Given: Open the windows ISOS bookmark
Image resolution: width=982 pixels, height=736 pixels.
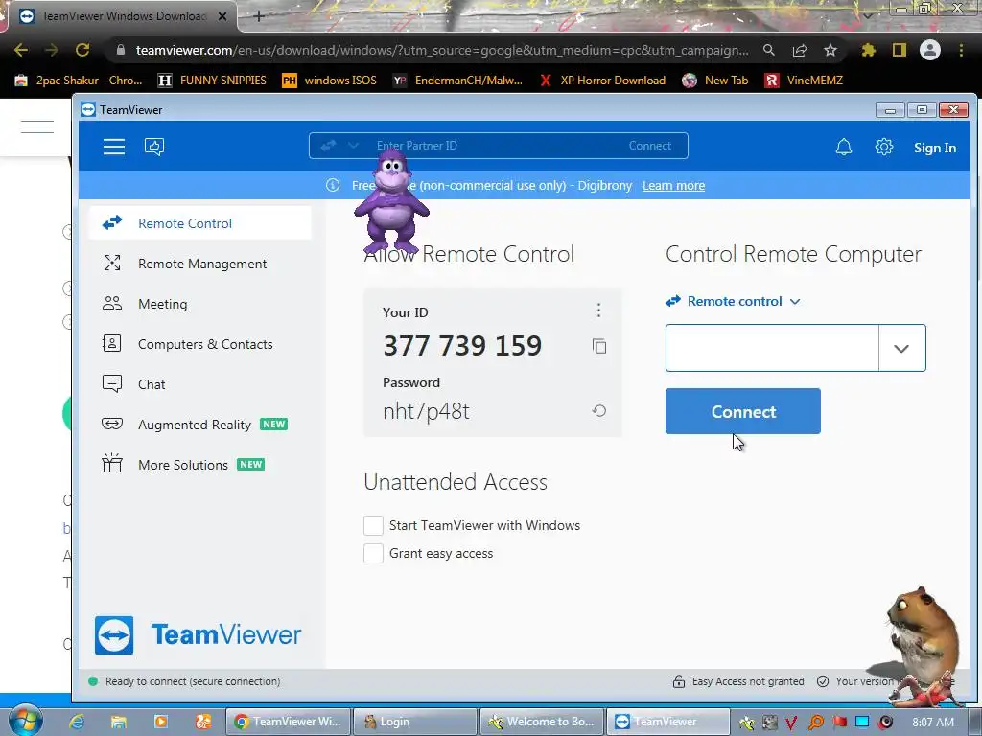Looking at the screenshot, I should 330,80.
